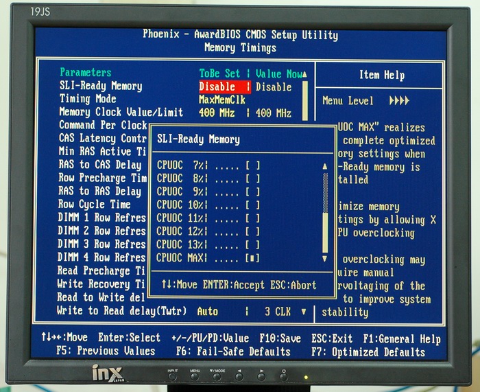Click the popup list scroll-up arrow
Viewport: 480px width, 392px height.
pyautogui.click(x=325, y=166)
